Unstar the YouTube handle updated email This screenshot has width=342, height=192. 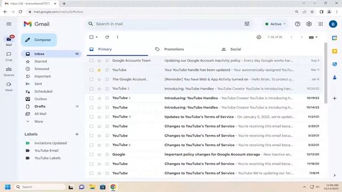pos(99,70)
